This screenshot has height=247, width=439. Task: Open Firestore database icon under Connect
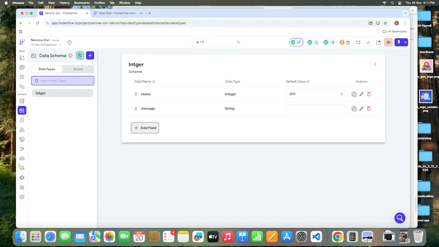tap(22, 101)
